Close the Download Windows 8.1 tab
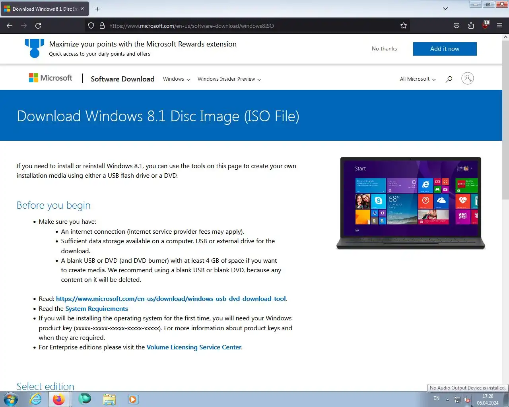The image size is (509, 407). 82,9
